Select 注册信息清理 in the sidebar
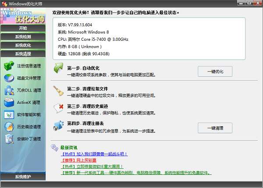 point(28,66)
